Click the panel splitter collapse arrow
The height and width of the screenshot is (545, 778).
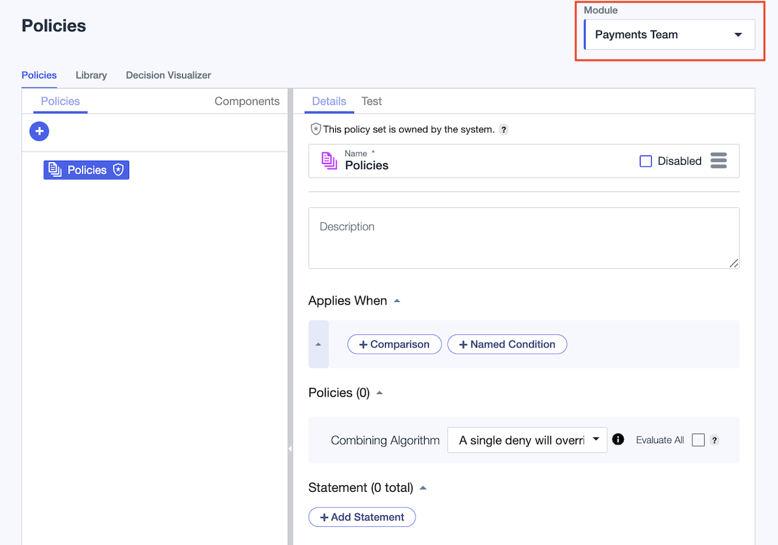(290, 448)
